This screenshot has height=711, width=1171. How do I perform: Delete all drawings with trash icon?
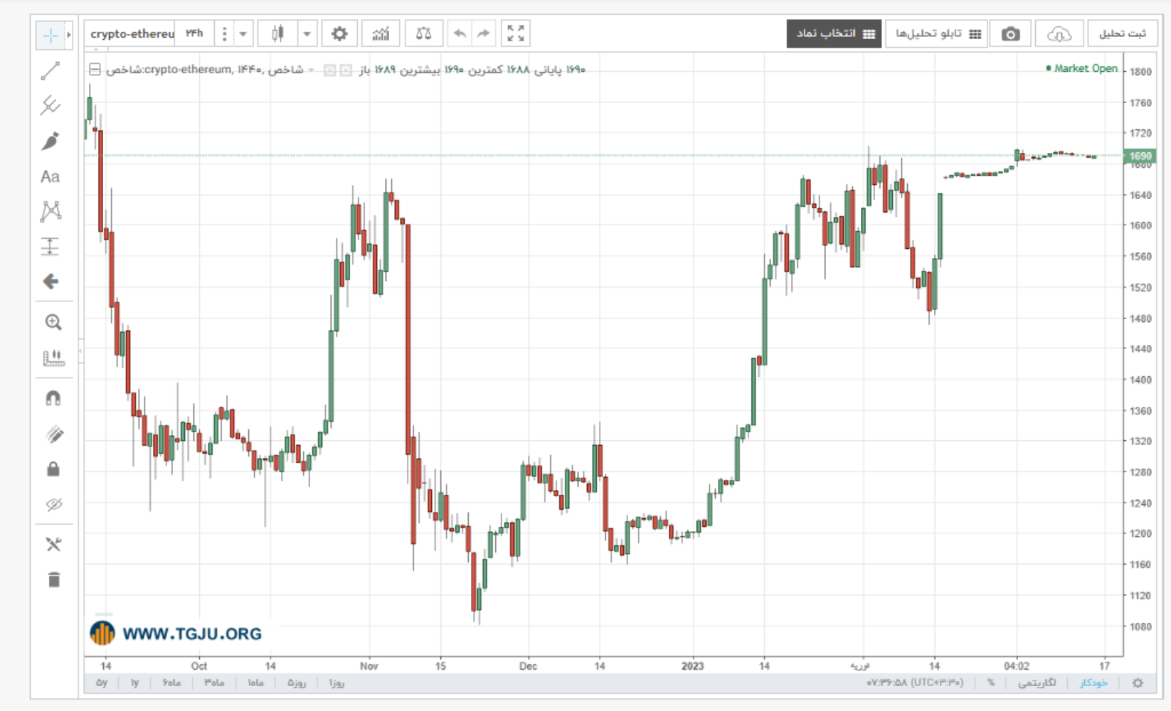coord(53,579)
